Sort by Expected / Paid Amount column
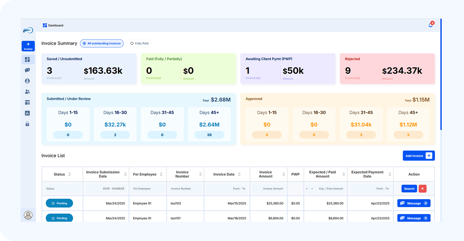Screen dimensions: 464x241 [x=344, y=174]
